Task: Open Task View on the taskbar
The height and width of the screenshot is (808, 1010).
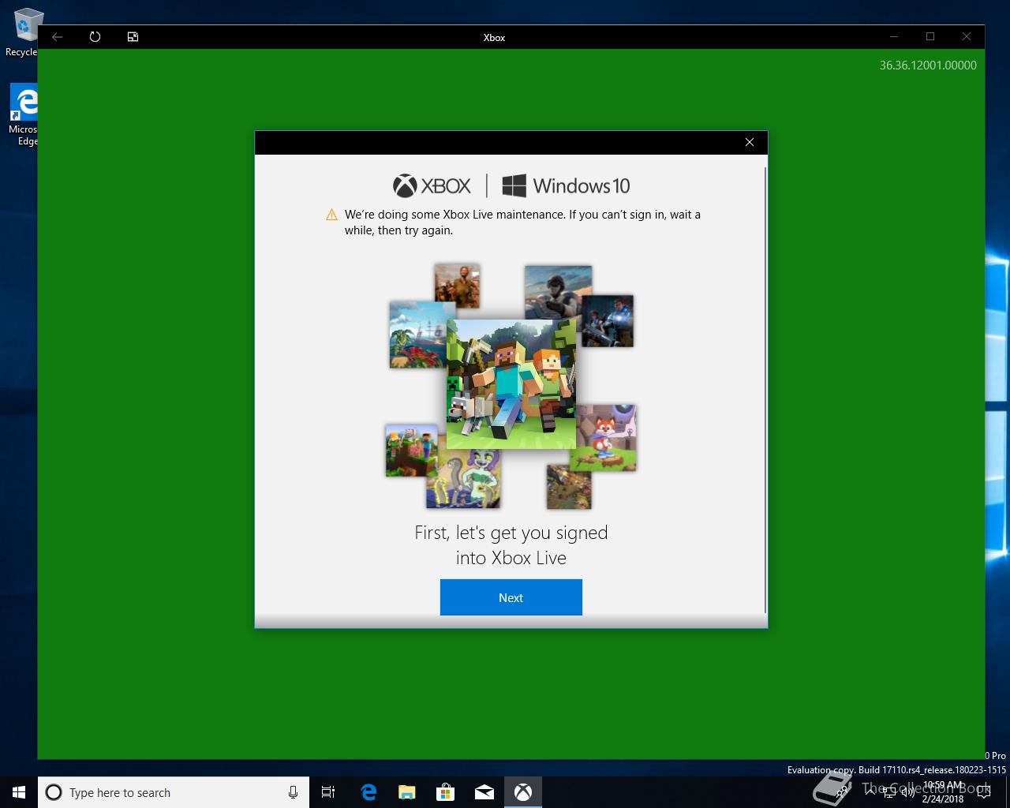Action: tap(328, 792)
